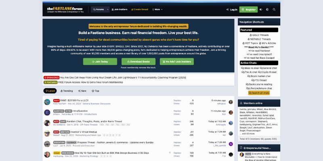Click the EXECUTION tag on Progress Thread
The height and width of the screenshot is (161, 323).
click(x=59, y=142)
